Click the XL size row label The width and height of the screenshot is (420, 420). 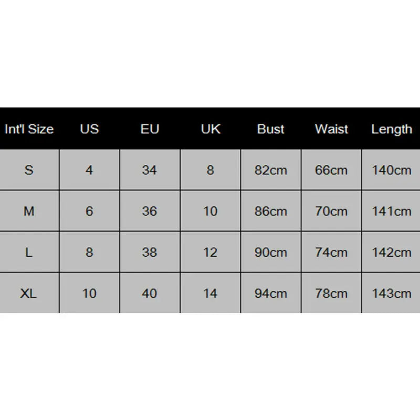(29, 293)
